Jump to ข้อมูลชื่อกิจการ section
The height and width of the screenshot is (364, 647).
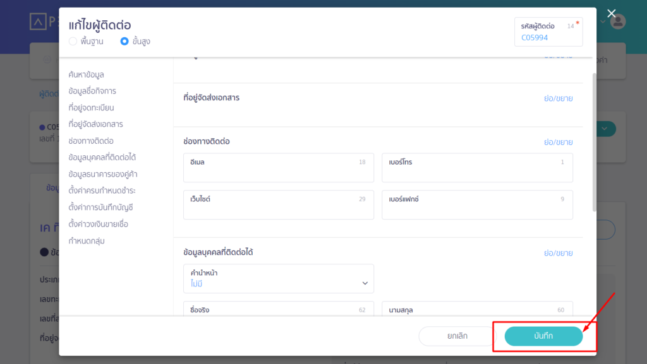[x=92, y=91]
